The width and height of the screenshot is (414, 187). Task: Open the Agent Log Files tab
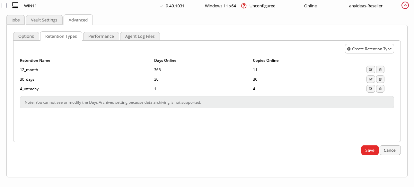[140, 37]
